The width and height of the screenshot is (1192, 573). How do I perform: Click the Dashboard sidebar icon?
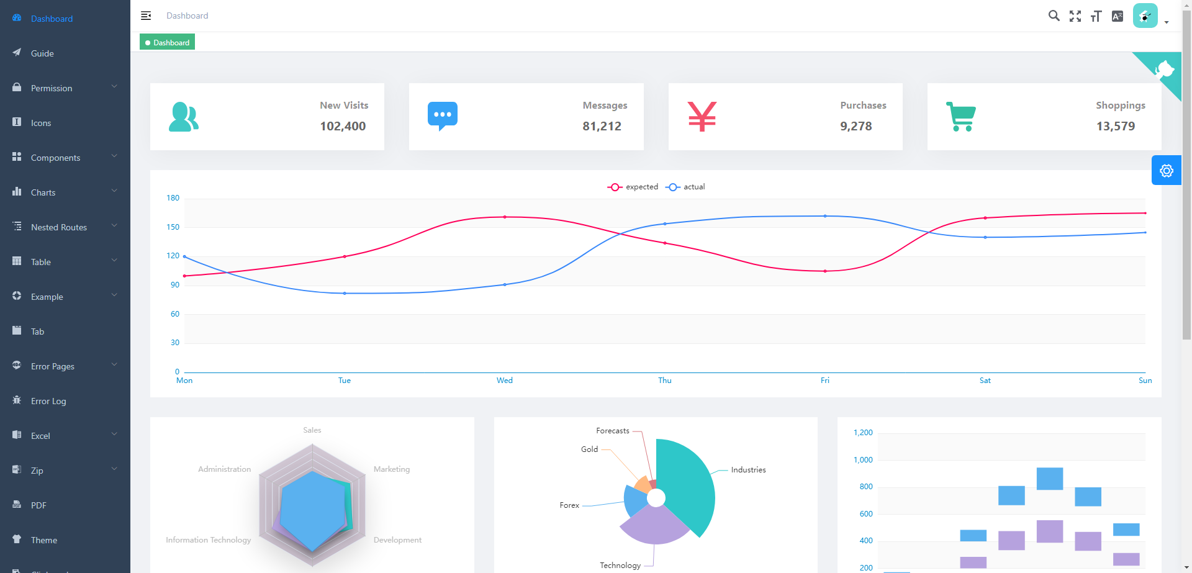[17, 18]
